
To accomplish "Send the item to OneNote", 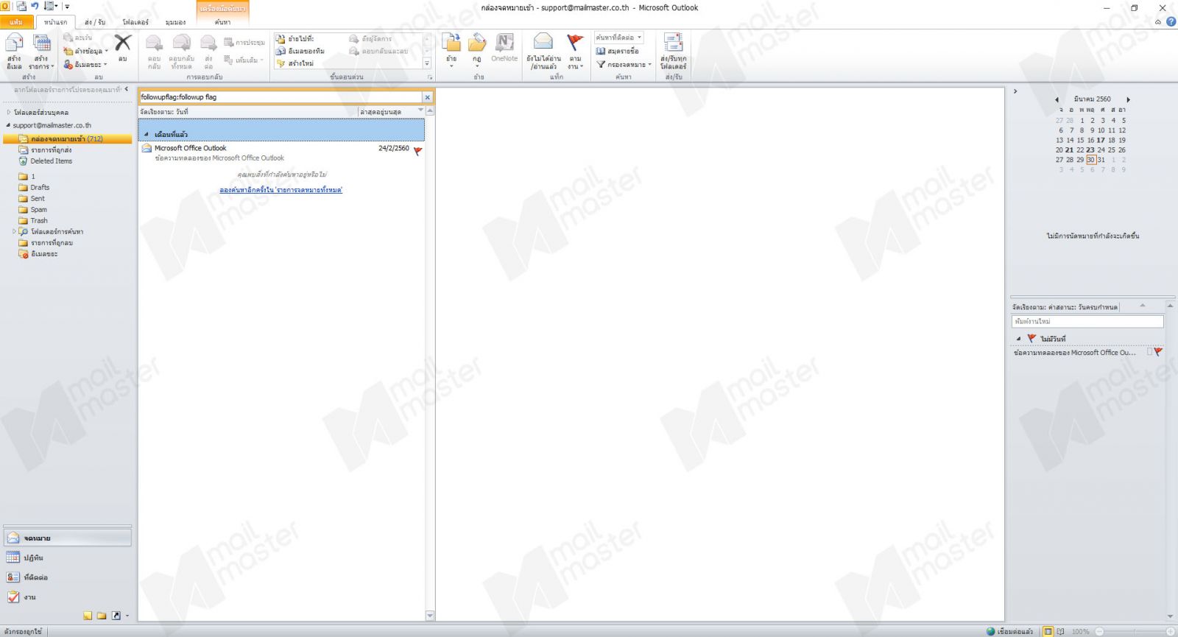I will click(x=504, y=49).
